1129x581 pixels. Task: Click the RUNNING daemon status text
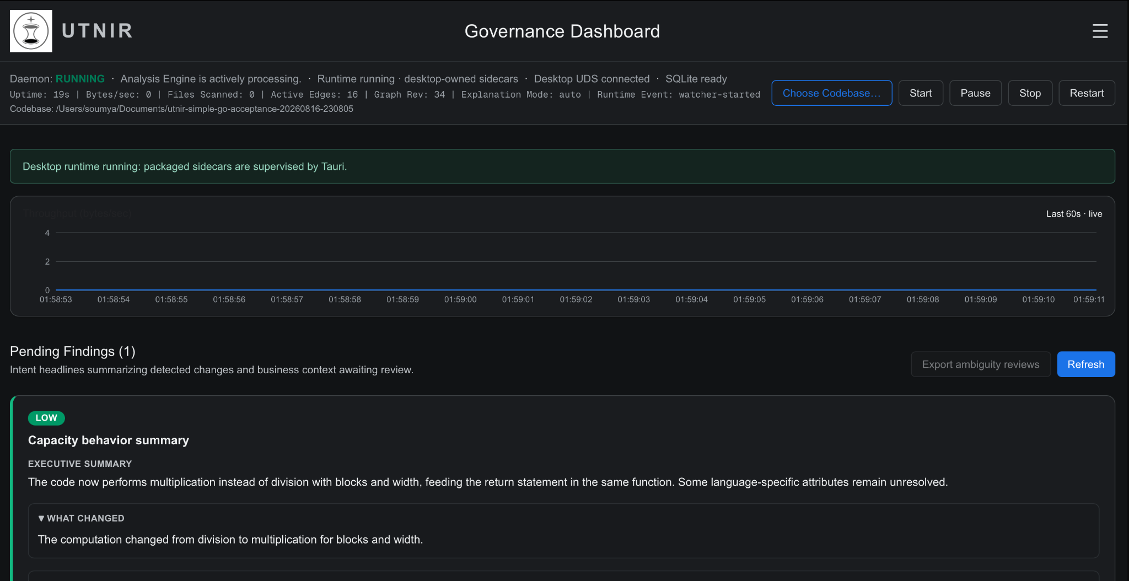(80, 79)
